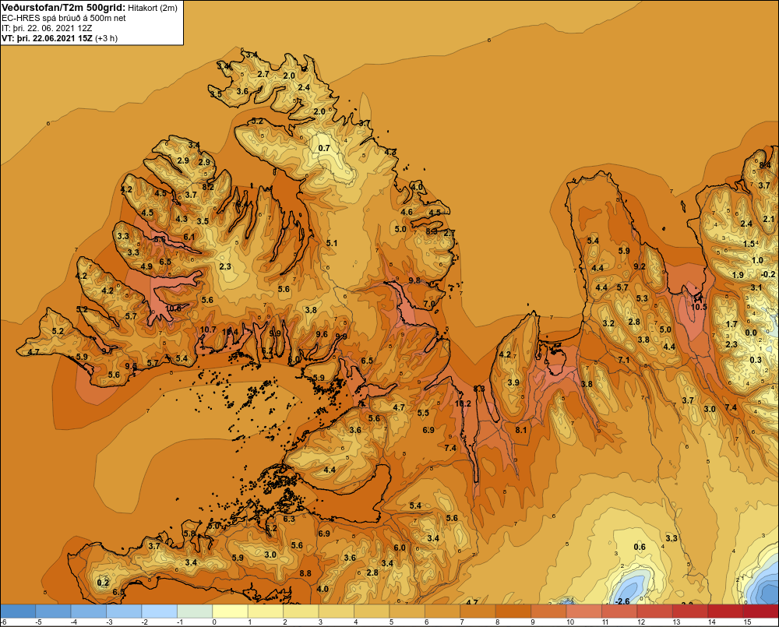Image resolution: width=779 pixels, height=627 pixels.
Task: Click the legend swatch between -6 and -5
Action: (19, 611)
